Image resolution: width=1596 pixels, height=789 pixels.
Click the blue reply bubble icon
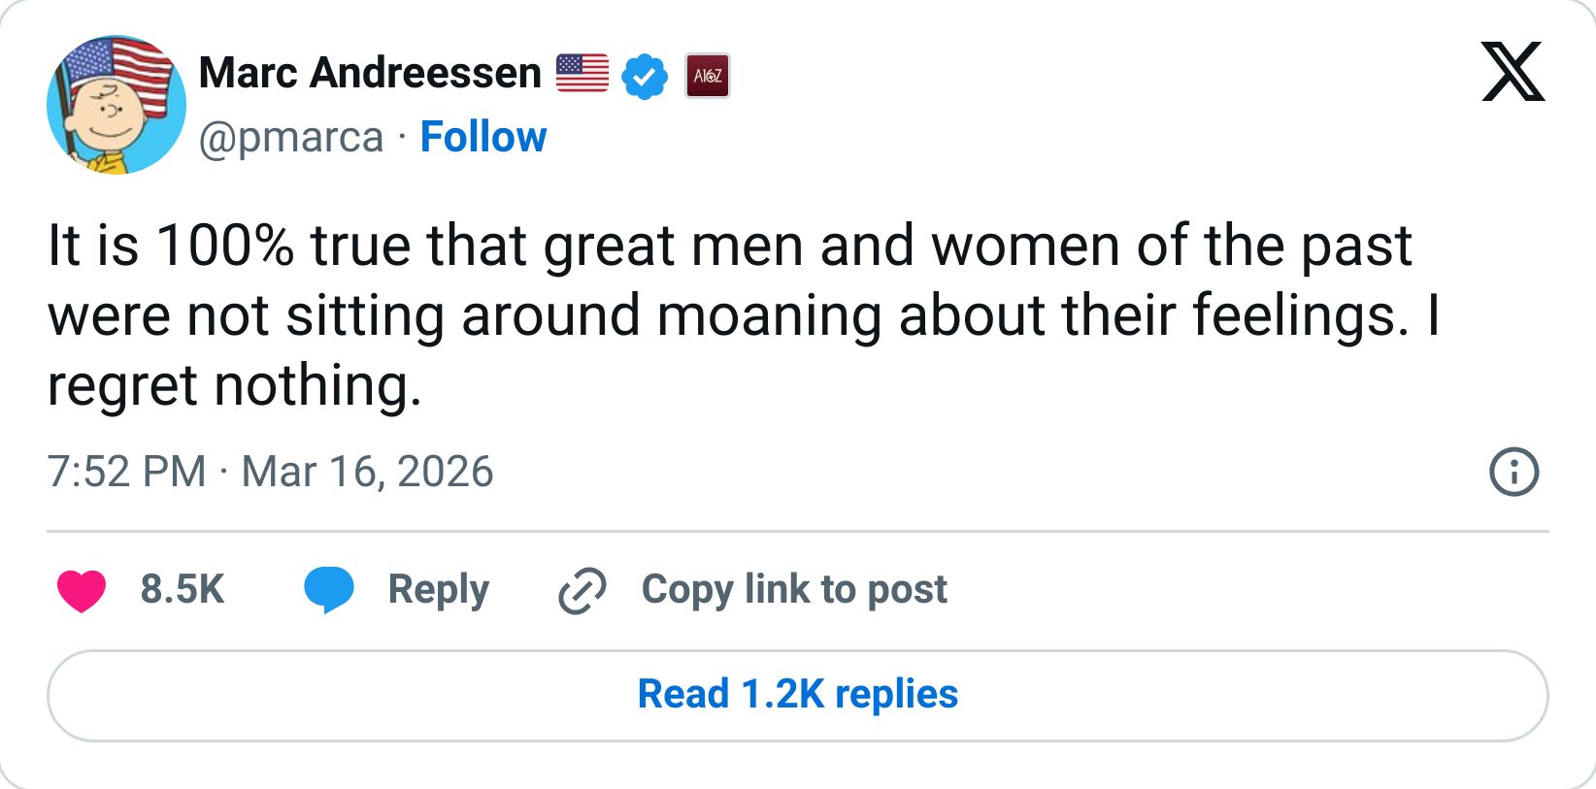(327, 588)
